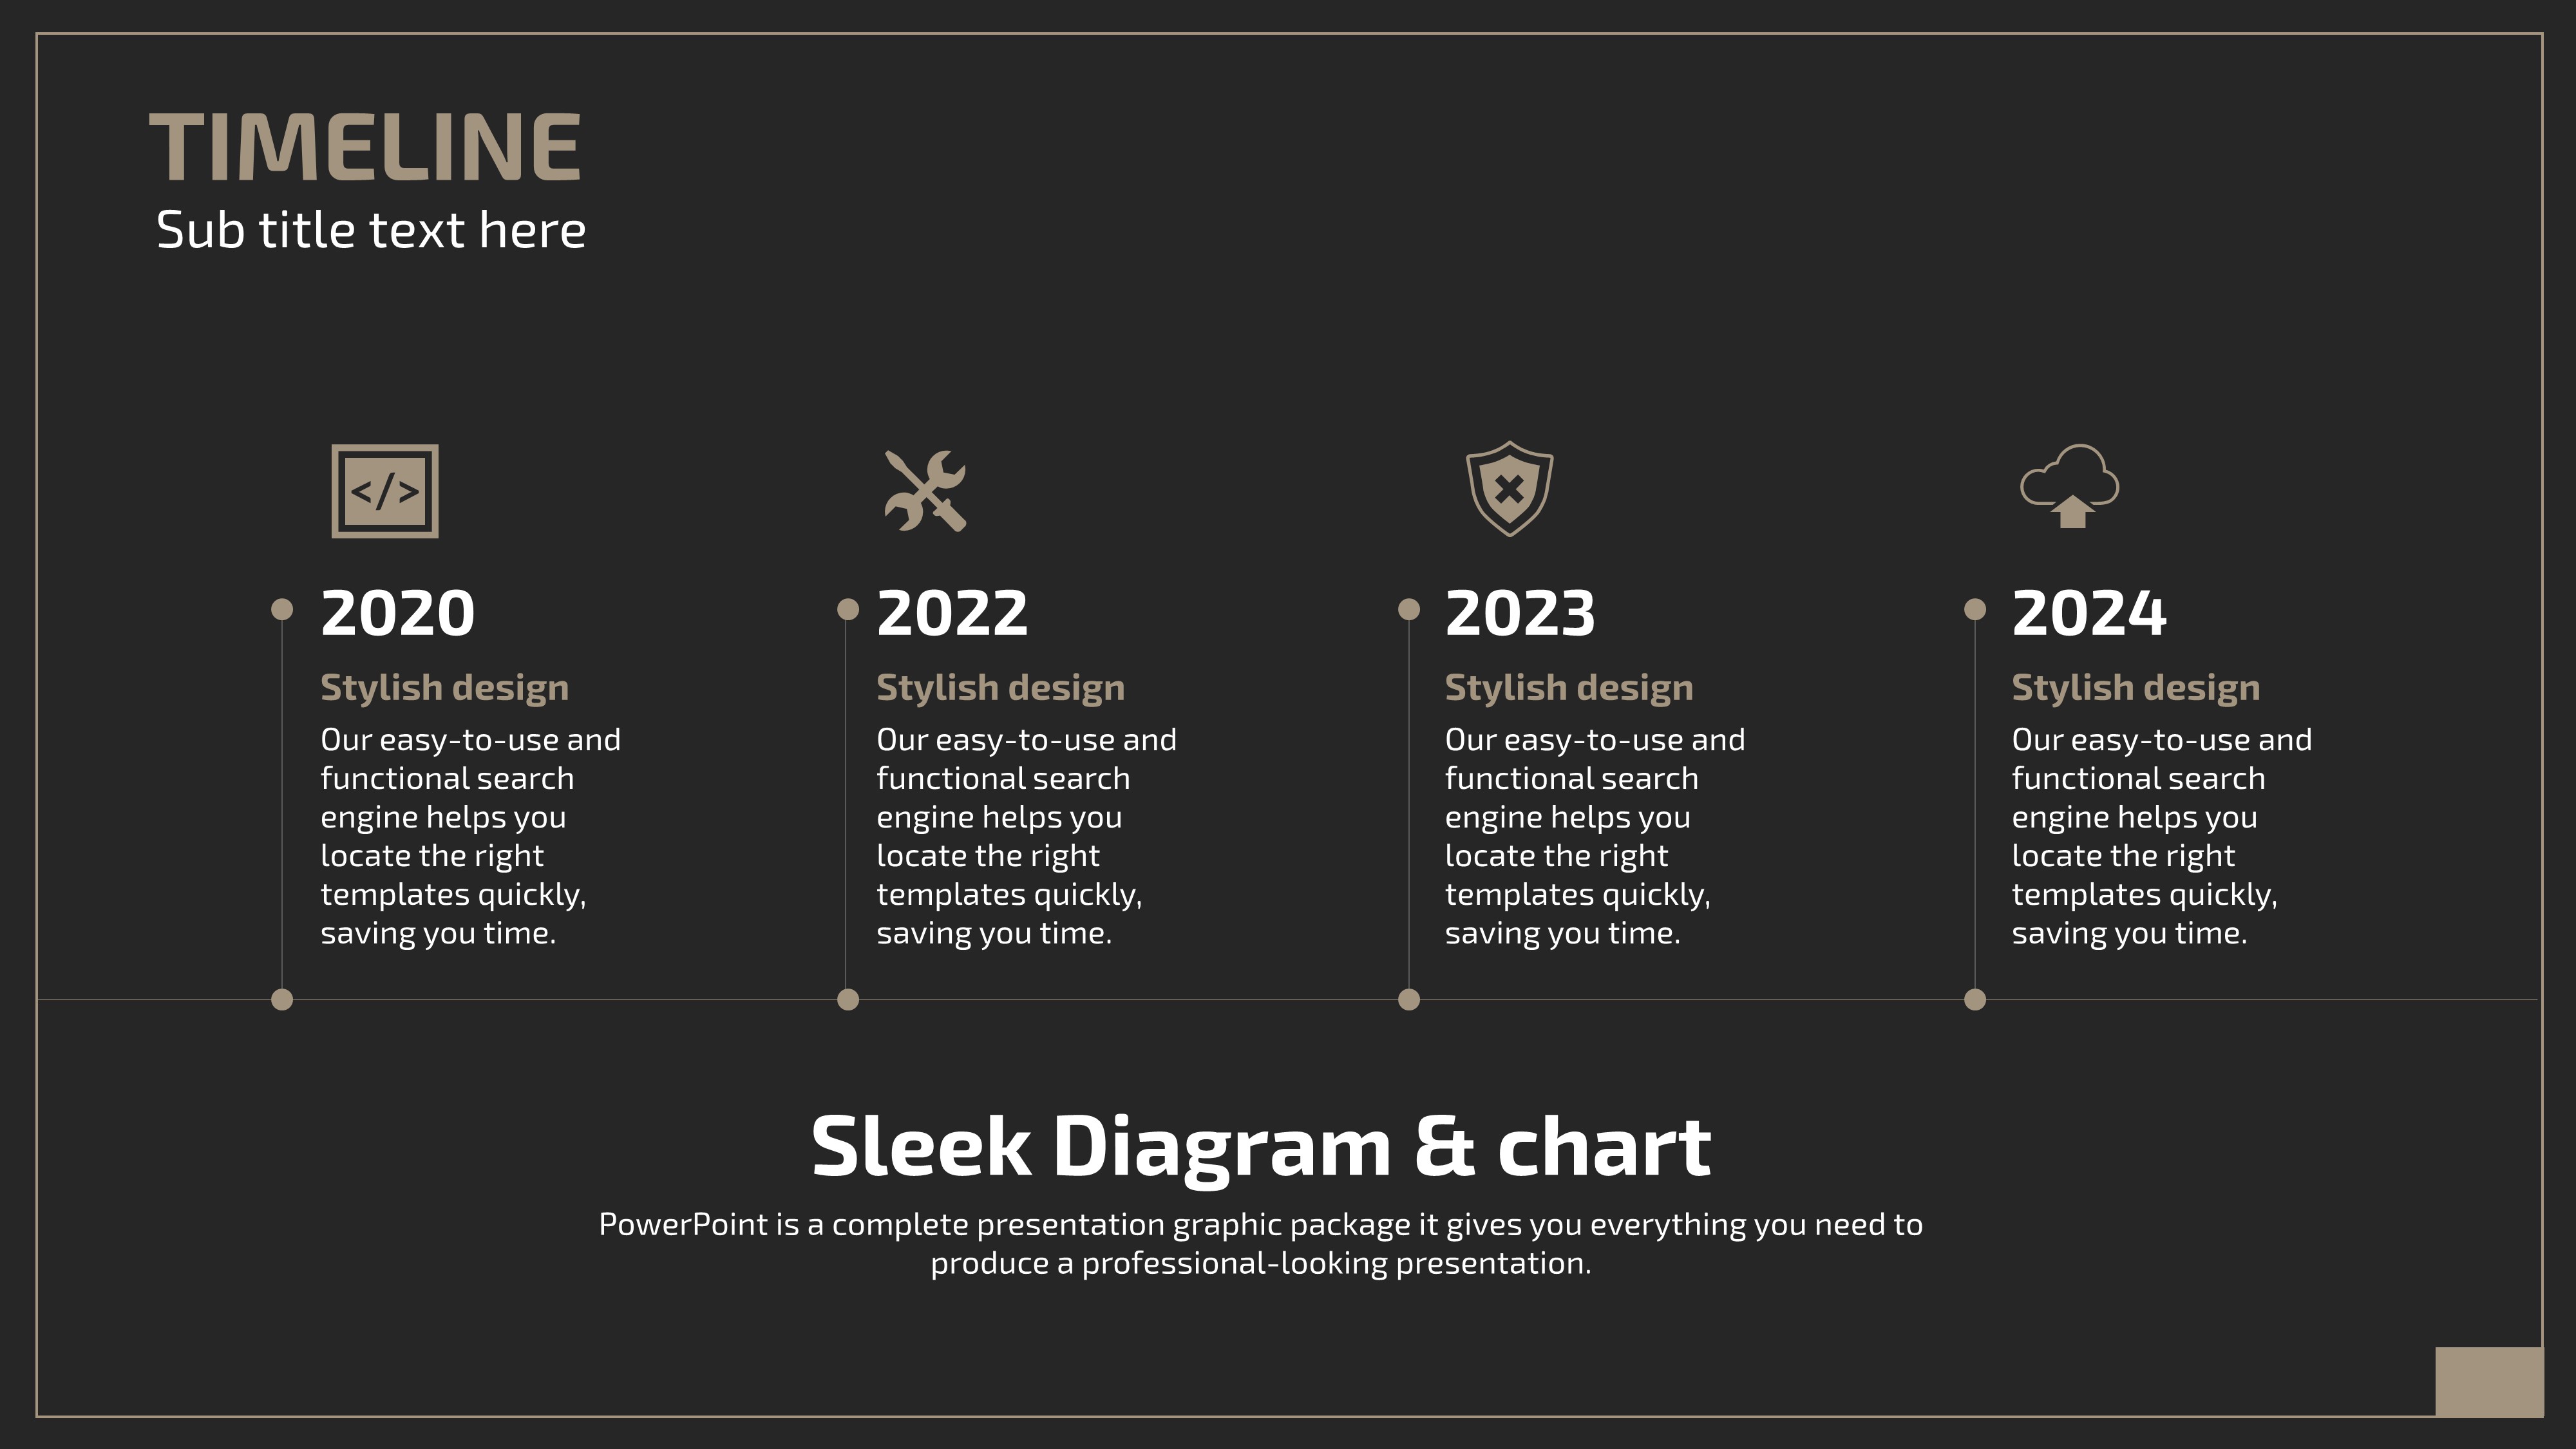Select 'Stylish design' label under 2023
2576x1449 pixels.
point(1569,688)
